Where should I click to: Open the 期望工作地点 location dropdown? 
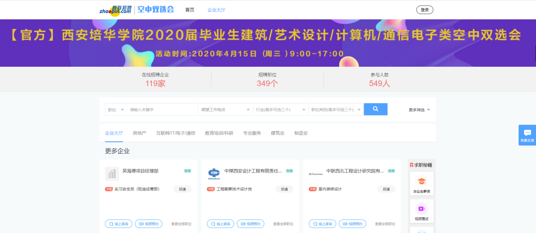225,110
